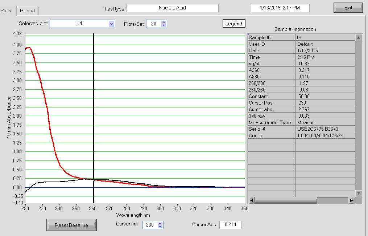Click the Cursor Abs. value field

coord(230,225)
